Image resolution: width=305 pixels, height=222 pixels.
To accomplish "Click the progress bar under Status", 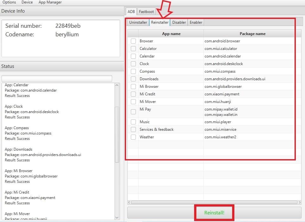I will pos(57,79).
